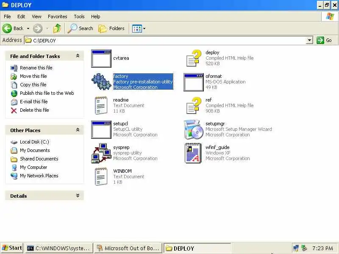
Task: Click the safely remove hardware tray icon
Action: tap(304, 248)
